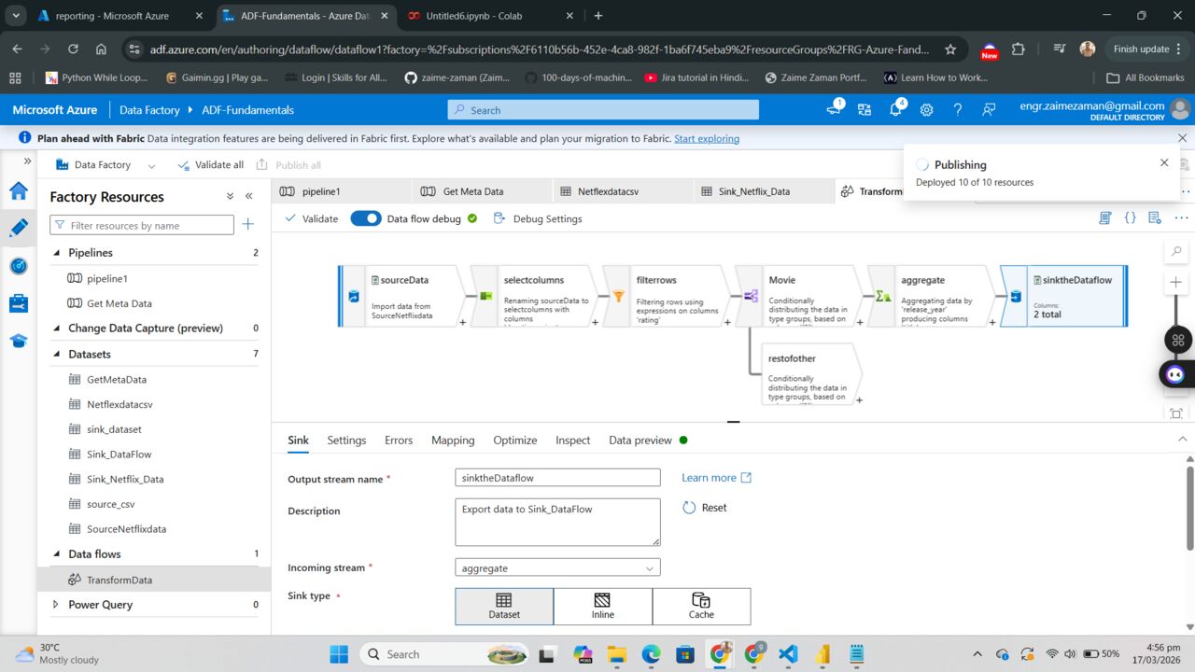The height and width of the screenshot is (672, 1195).
Task: Search the data flow canvas with magnifier icon
Action: point(1176,252)
